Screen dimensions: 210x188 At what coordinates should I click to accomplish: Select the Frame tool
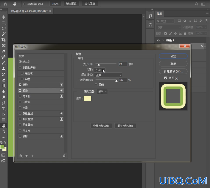4,46
